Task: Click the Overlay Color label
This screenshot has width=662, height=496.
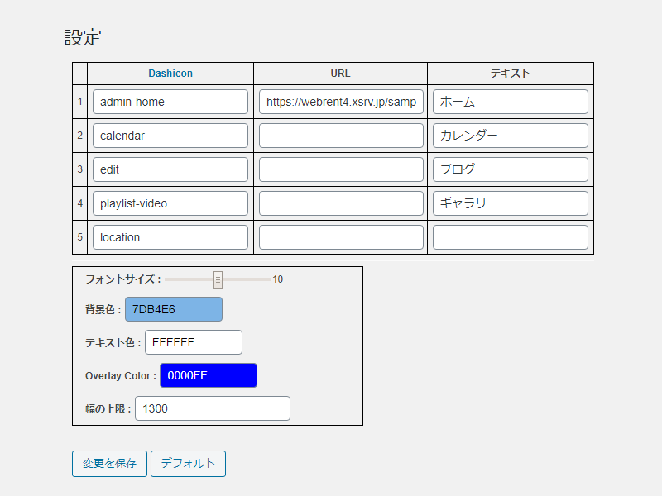Action: [x=120, y=376]
